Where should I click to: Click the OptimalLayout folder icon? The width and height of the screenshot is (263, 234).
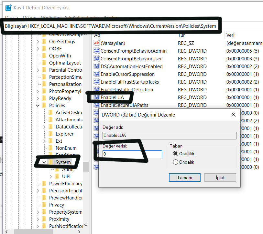coord(44,63)
